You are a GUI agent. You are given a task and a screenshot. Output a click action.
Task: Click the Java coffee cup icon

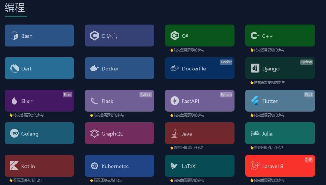(x=175, y=133)
